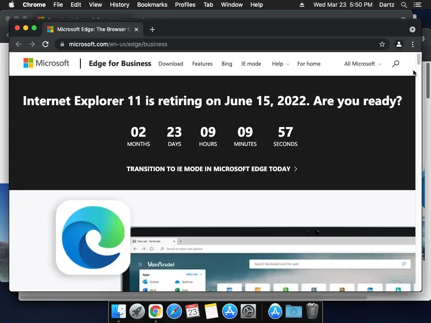Open the IE mode nav link
The width and height of the screenshot is (431, 323).
[x=251, y=64]
